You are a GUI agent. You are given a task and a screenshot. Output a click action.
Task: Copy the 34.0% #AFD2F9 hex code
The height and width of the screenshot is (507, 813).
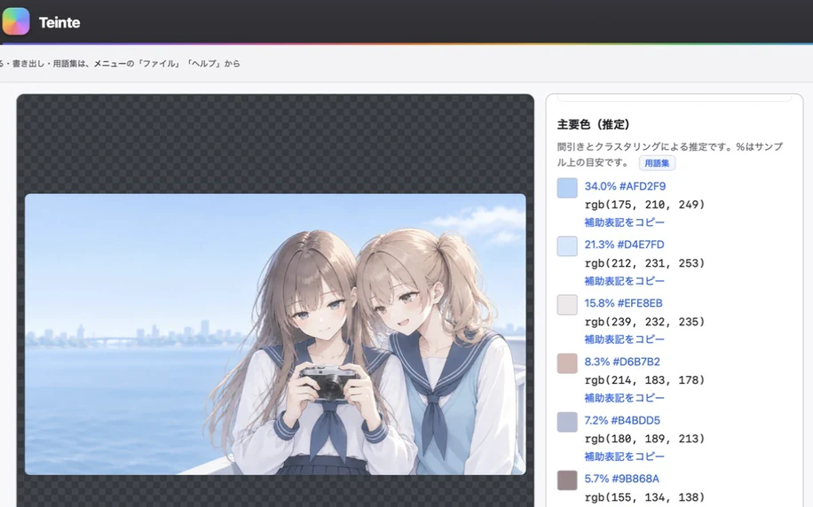pos(625,186)
